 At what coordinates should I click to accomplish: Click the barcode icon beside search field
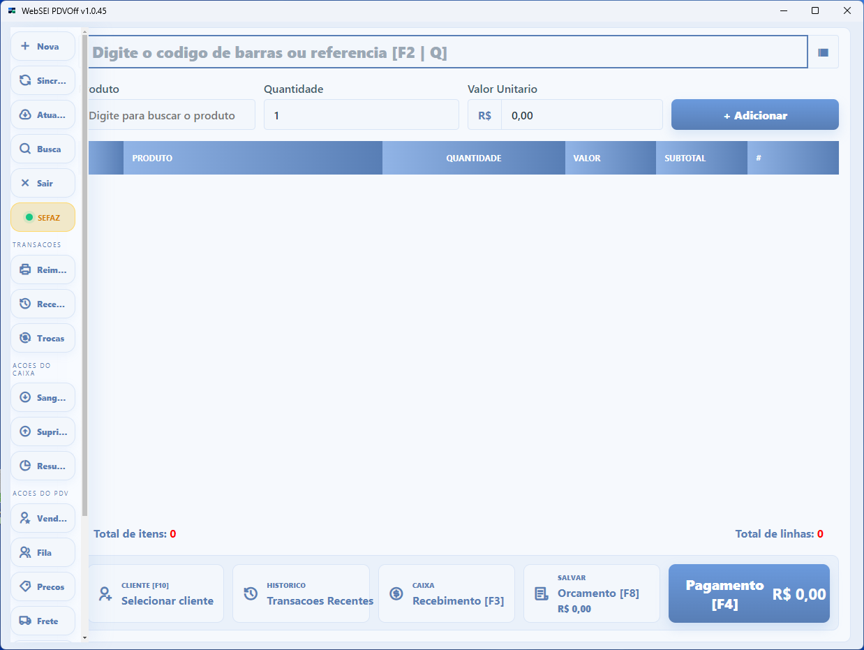pos(824,52)
